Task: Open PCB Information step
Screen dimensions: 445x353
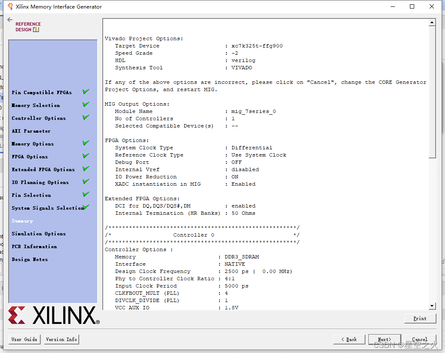Action: point(34,246)
